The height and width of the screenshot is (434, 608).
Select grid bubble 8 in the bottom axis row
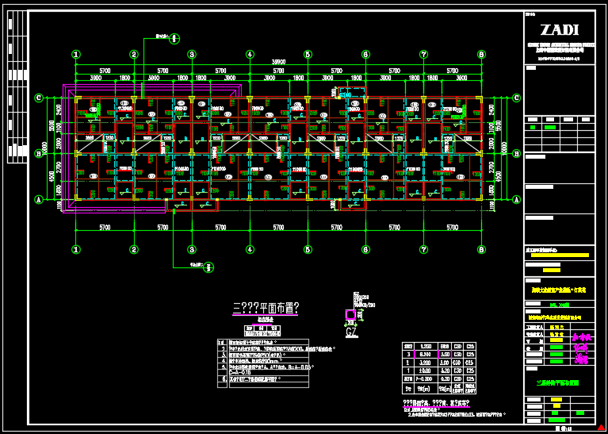(481, 249)
